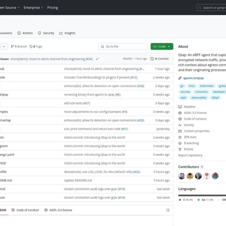This screenshot has width=226, height=226.
Task: Open the Readme link in About
Action: pos(187,107)
